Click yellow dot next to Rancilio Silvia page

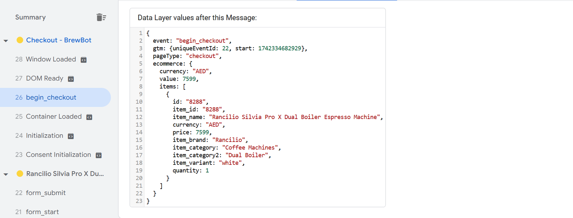20,174
